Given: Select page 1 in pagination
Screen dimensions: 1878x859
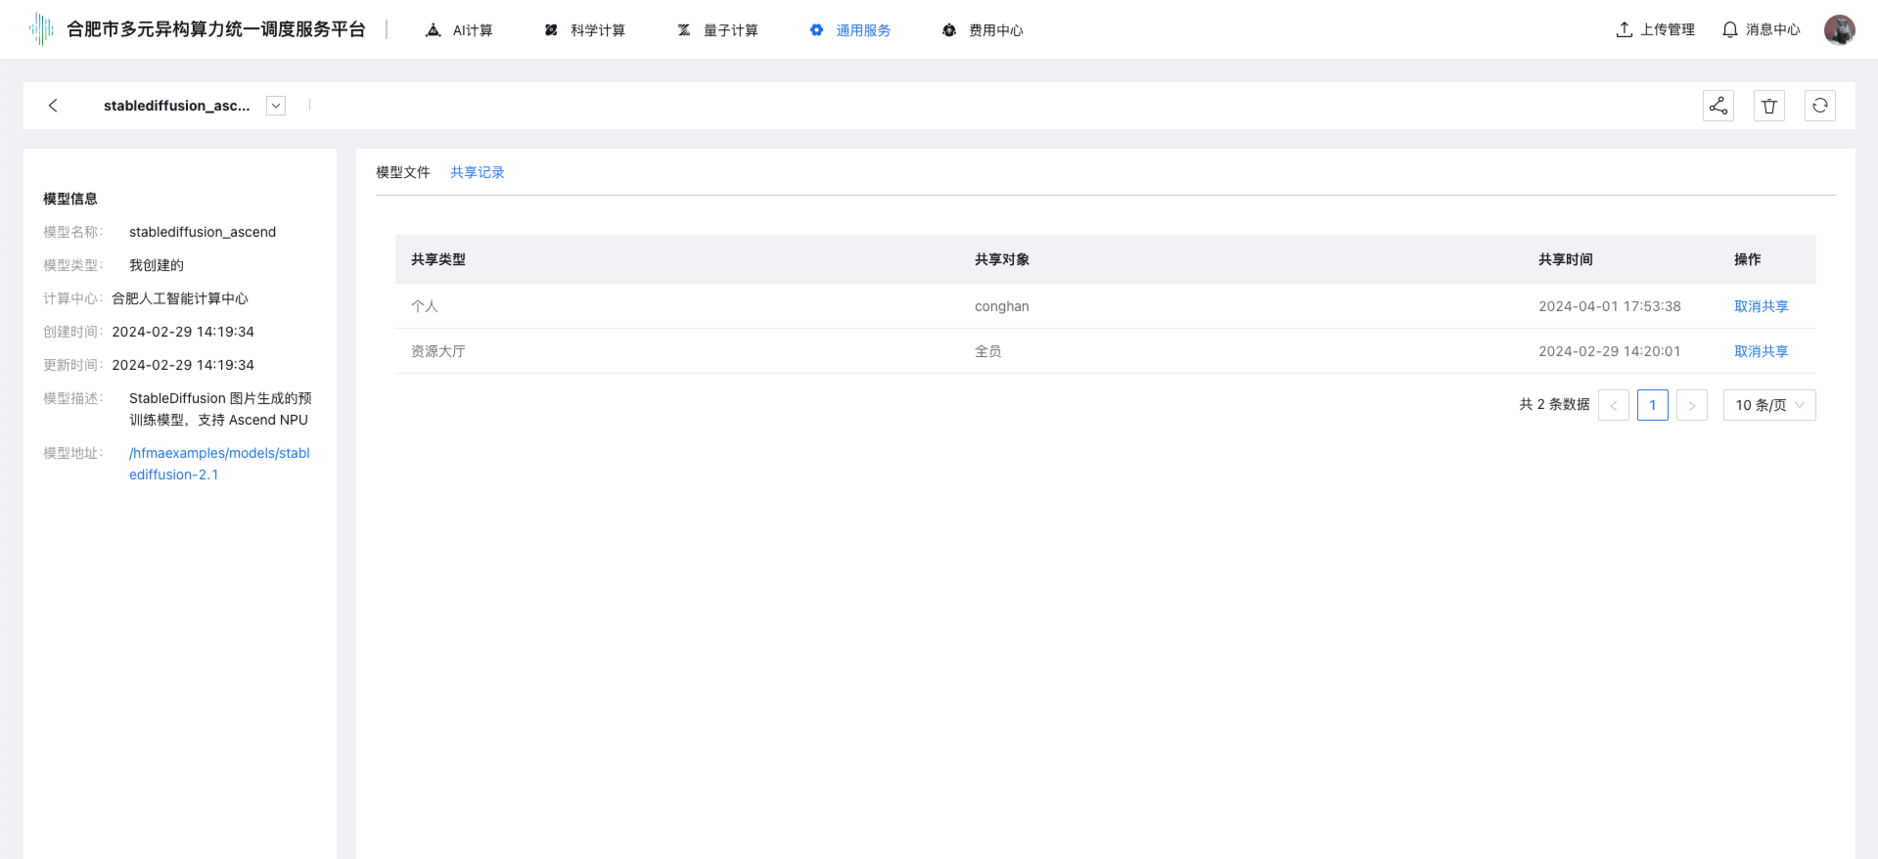Looking at the screenshot, I should [1652, 405].
